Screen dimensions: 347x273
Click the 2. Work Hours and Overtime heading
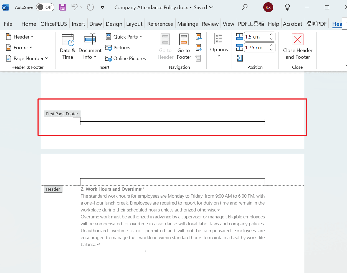coord(111,189)
